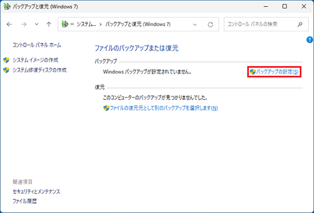The height and width of the screenshot is (213, 314).
Task: Click the ファイルのバックアップまたは復元 heading
Action: pos(136,48)
